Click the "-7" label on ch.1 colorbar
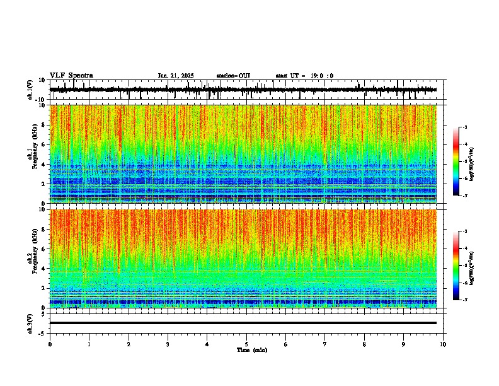Viewport: 499px width, 386px height. pyautogui.click(x=464, y=196)
